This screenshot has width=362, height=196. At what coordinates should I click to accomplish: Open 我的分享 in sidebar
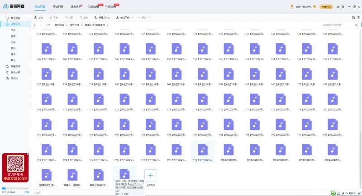click(x=13, y=72)
